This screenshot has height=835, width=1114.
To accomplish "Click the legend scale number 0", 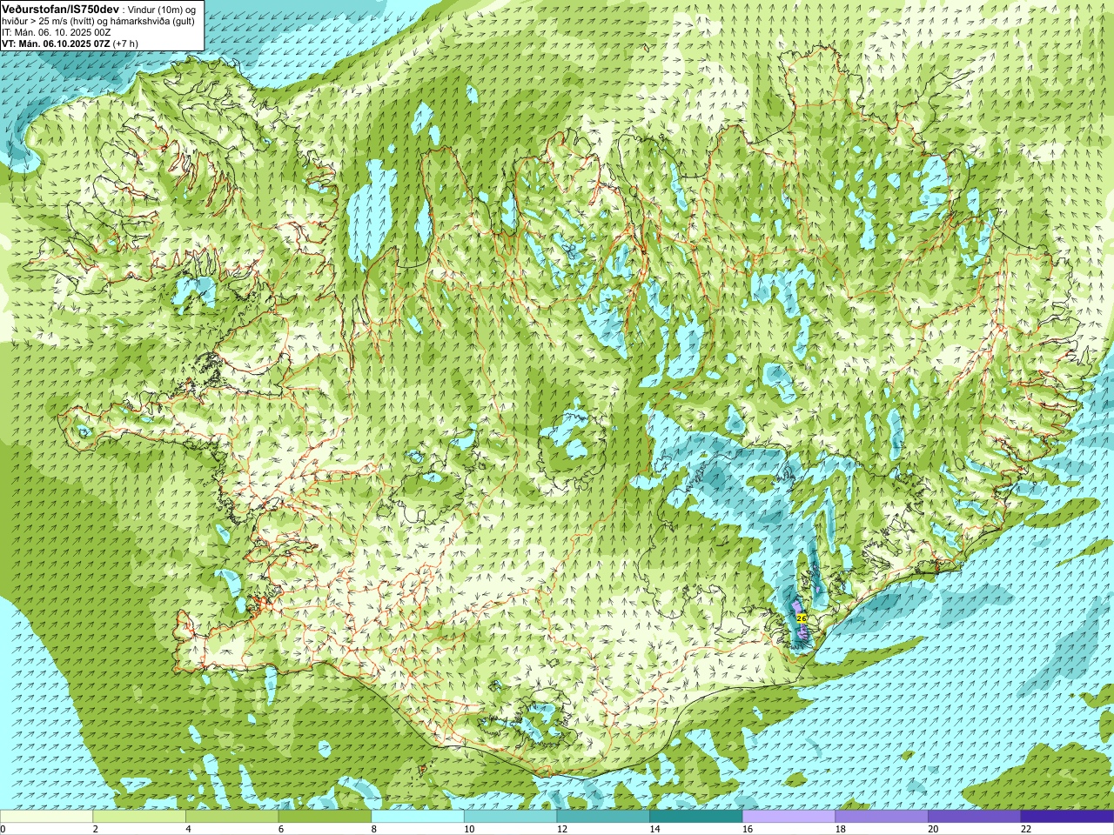I will pos(3,829).
